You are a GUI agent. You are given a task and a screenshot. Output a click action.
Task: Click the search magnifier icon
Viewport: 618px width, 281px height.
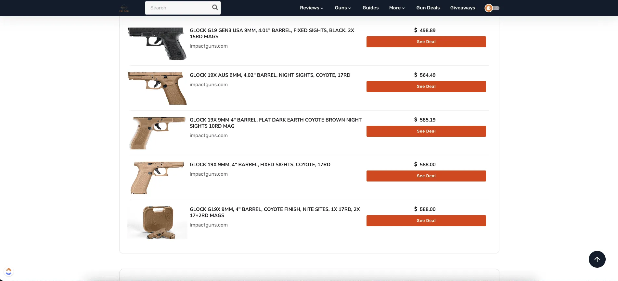pyautogui.click(x=215, y=7)
